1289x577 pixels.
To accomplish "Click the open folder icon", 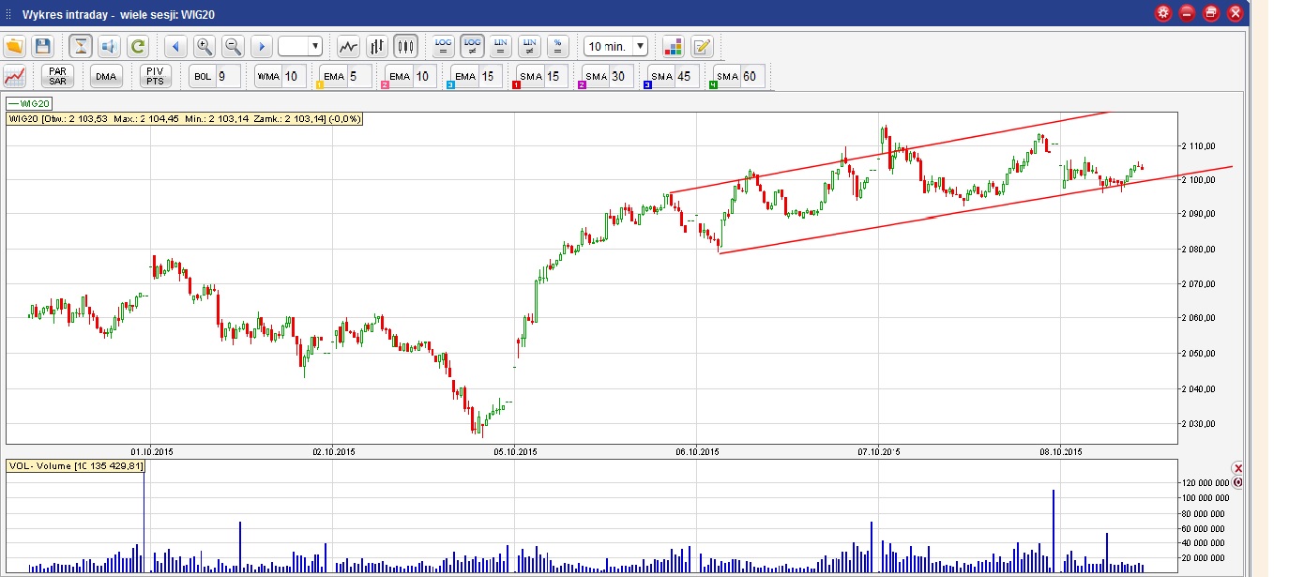I will (x=15, y=46).
